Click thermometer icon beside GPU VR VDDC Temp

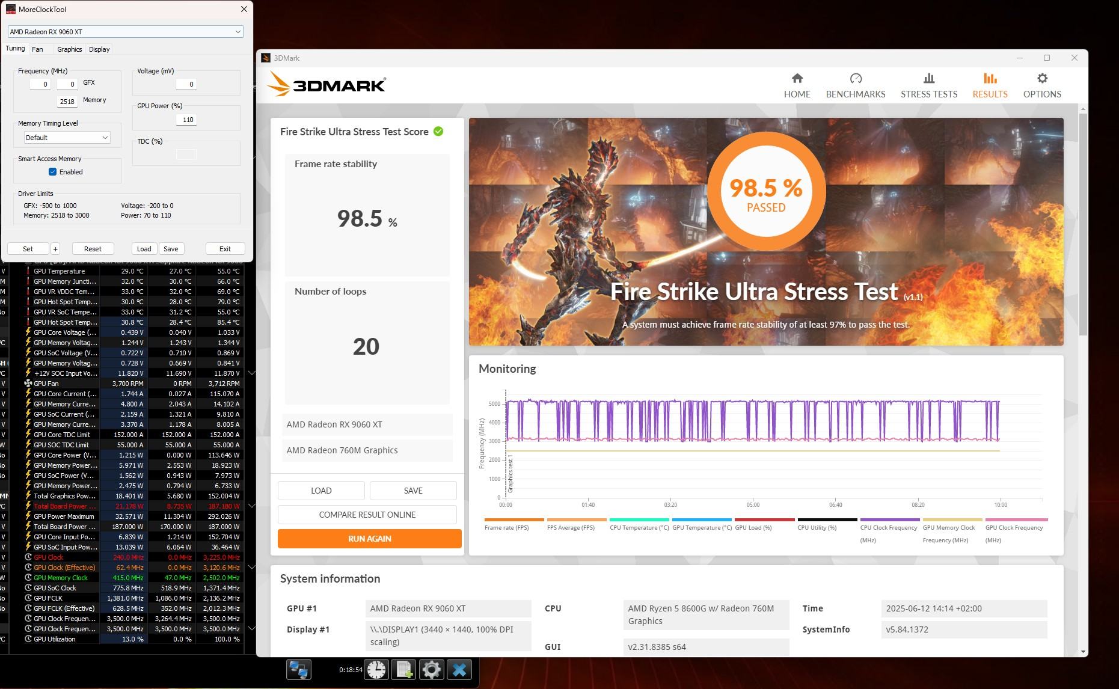click(x=28, y=292)
